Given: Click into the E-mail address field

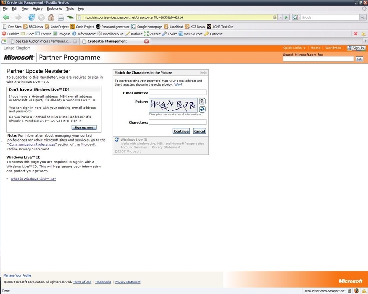Looking at the screenshot, I should tap(177, 92).
